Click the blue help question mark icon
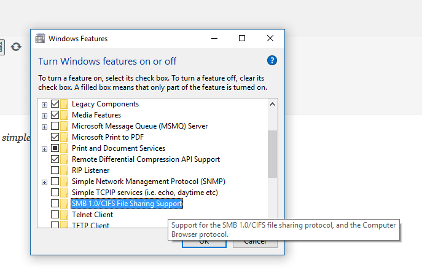422x275 pixels. coord(273,60)
